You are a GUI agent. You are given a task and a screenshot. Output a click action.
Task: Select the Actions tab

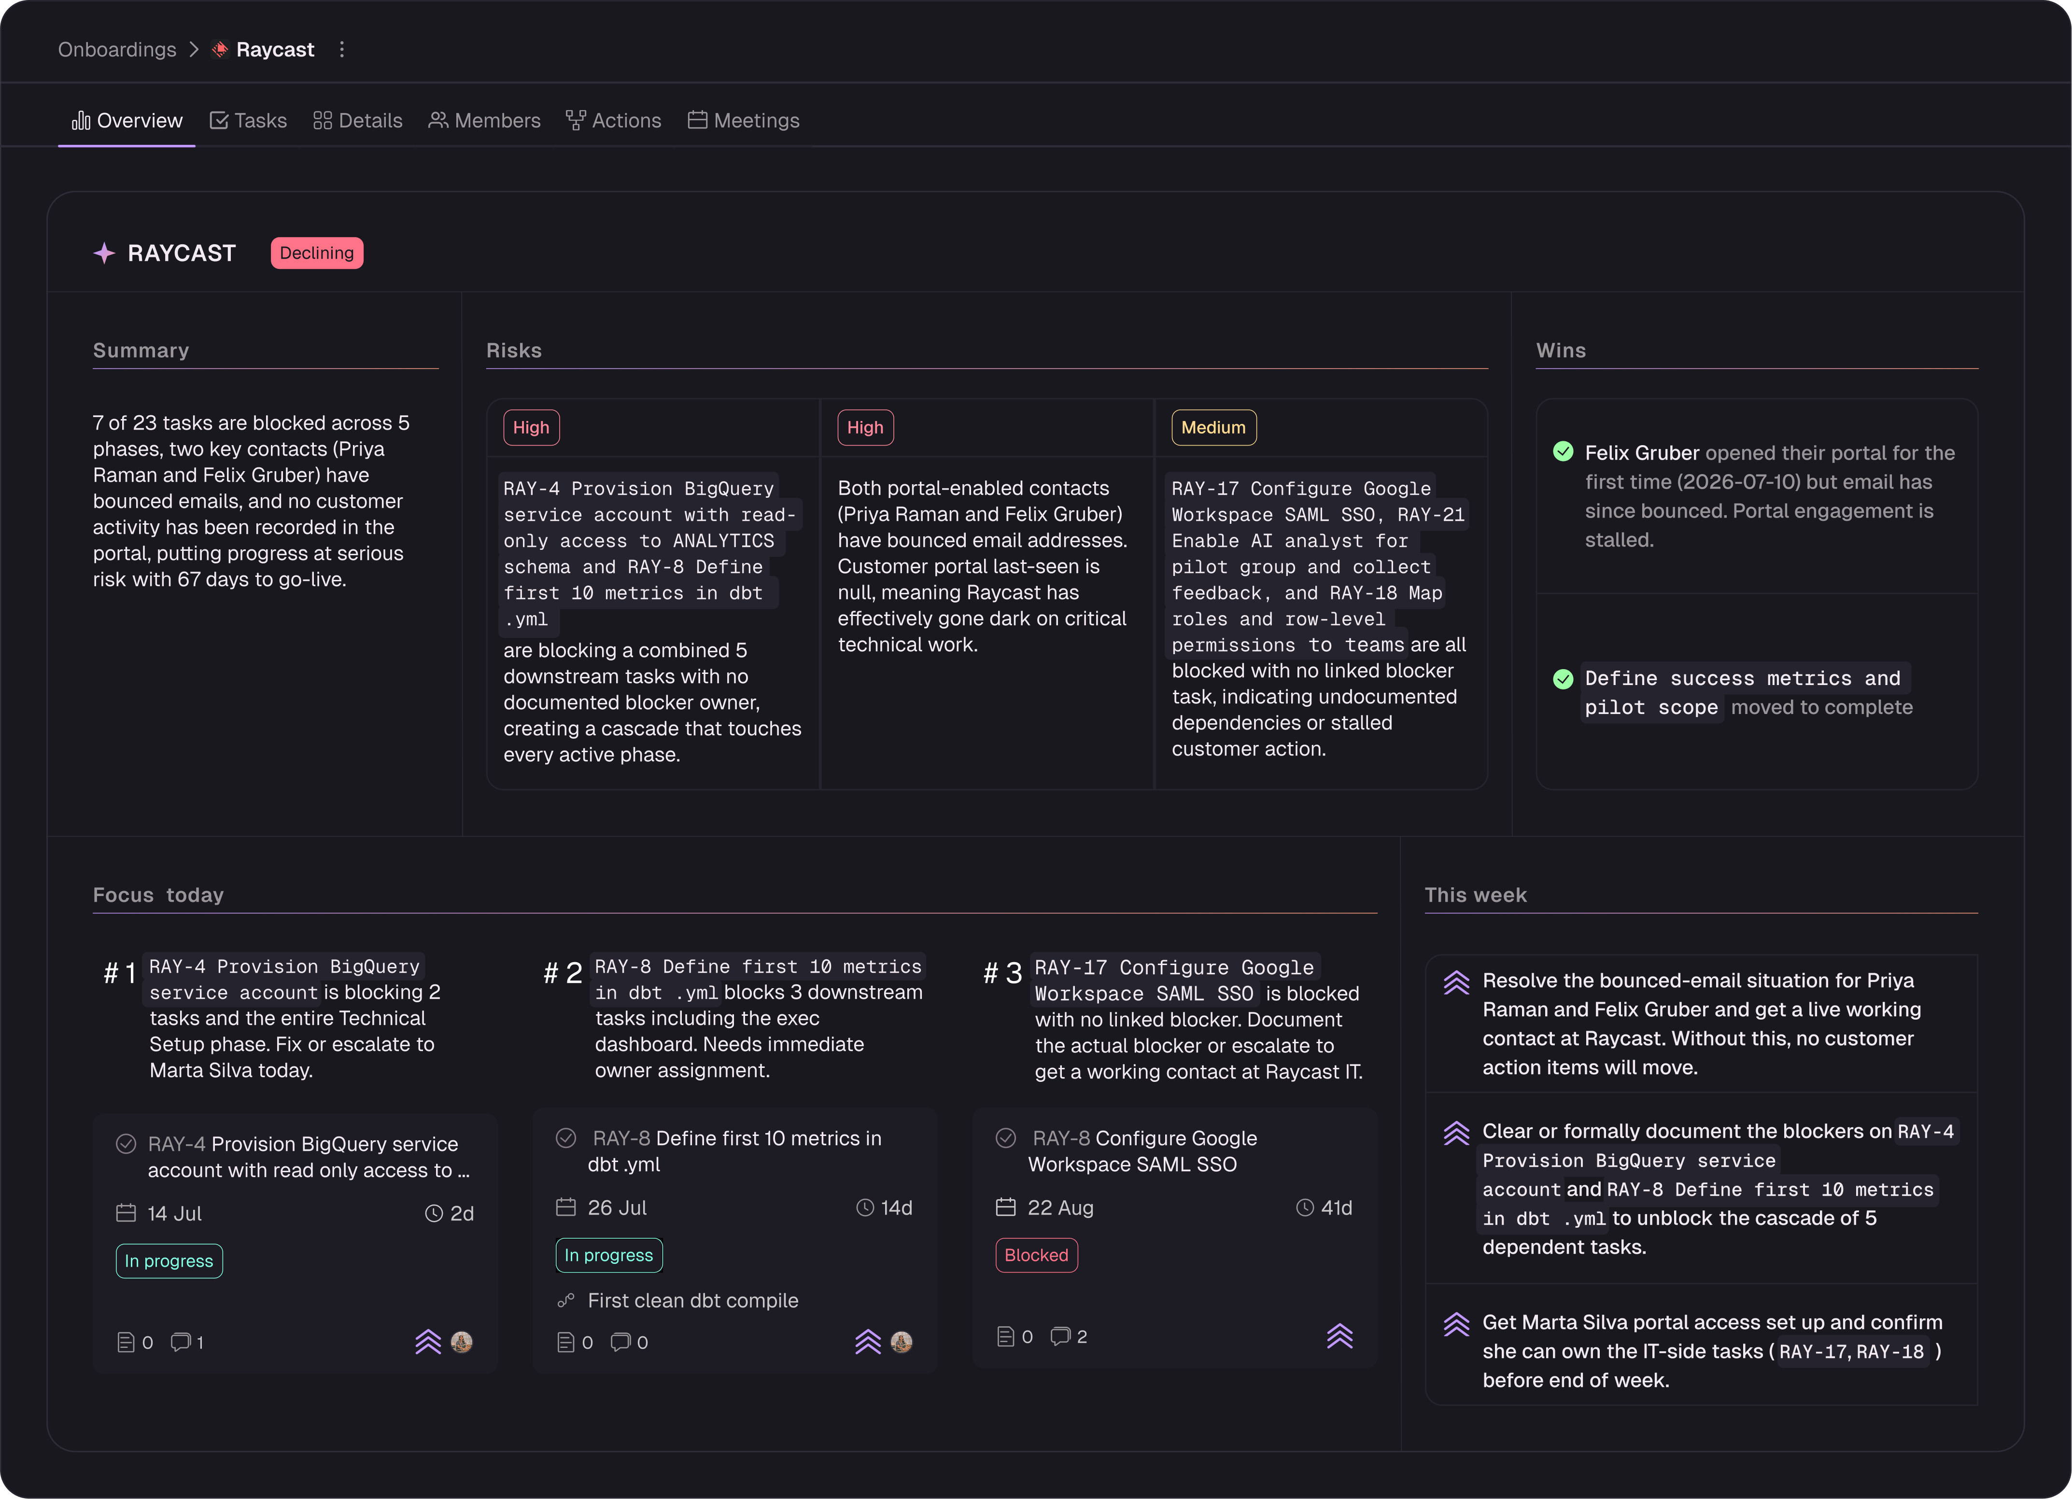(x=613, y=121)
